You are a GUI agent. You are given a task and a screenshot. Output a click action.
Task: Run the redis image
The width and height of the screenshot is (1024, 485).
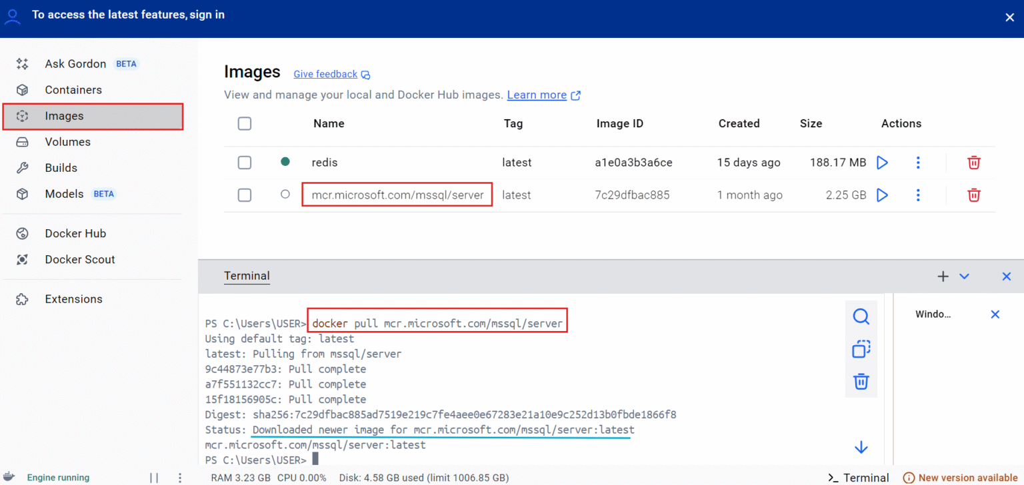point(881,162)
